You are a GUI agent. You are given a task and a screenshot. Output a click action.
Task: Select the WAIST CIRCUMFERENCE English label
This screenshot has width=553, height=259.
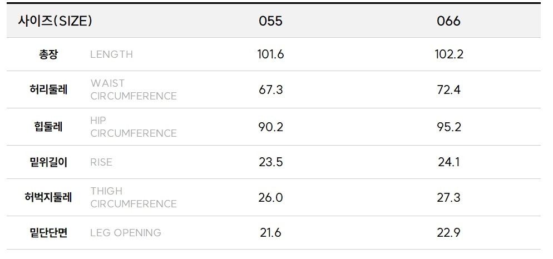133,89
